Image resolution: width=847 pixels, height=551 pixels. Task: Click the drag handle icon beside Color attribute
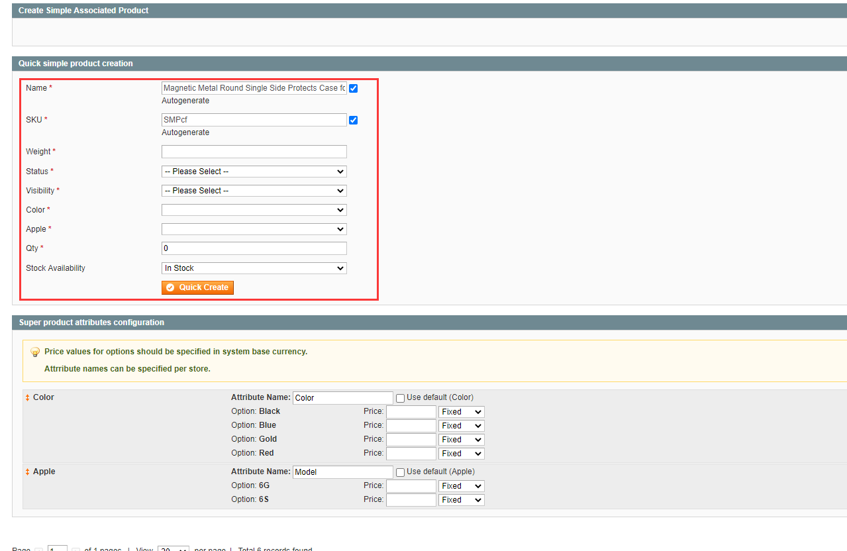tap(28, 398)
